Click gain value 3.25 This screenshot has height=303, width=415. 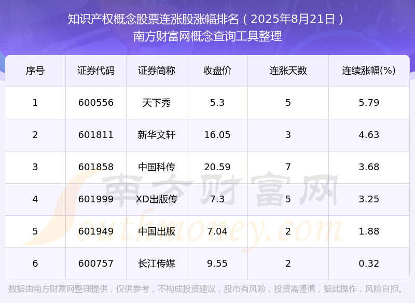[x=369, y=199]
